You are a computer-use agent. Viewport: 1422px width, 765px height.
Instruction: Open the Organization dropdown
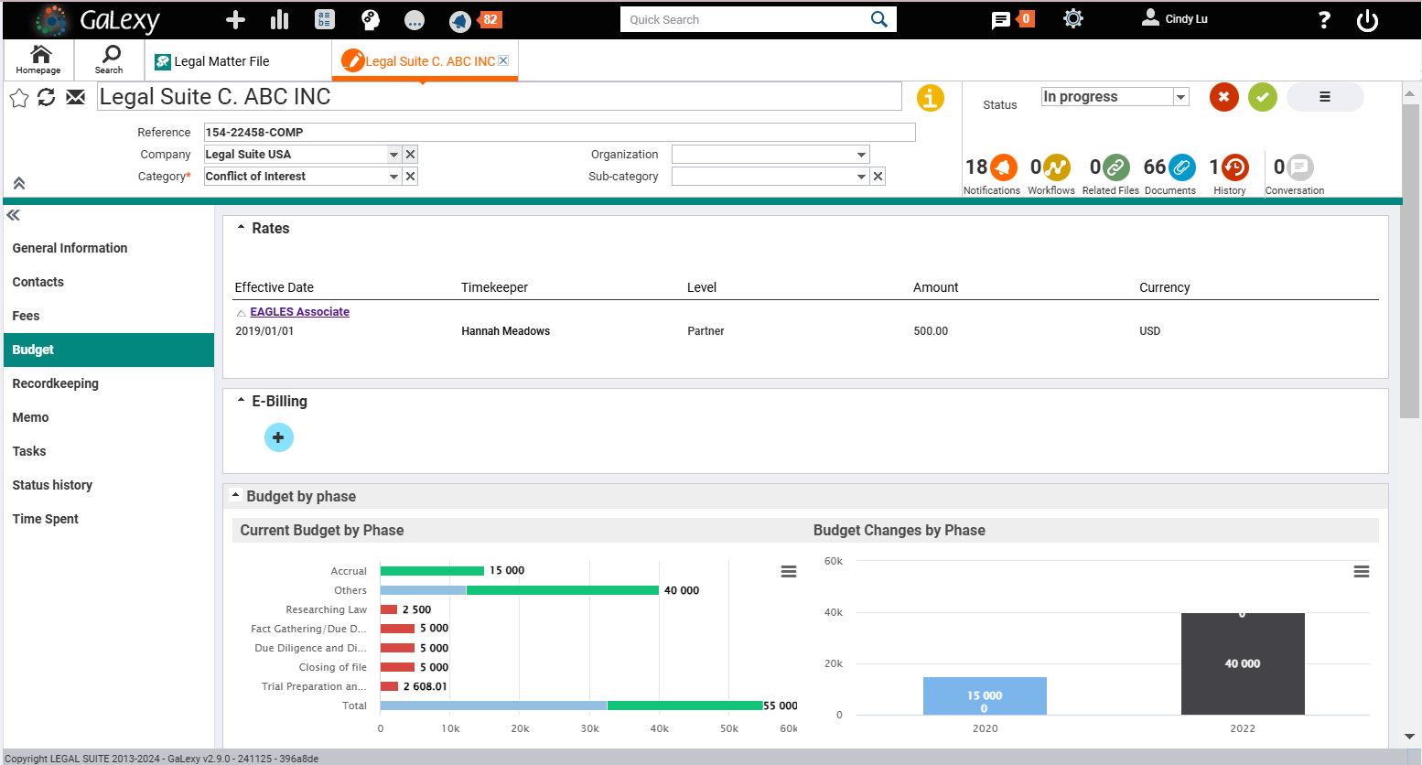click(x=770, y=155)
